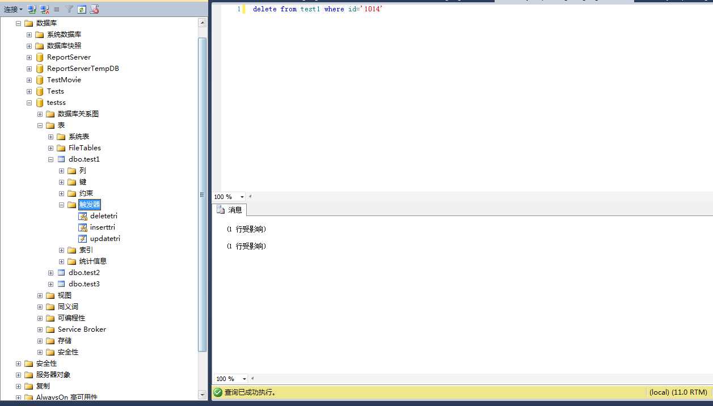713x406 pixels.
Task: Click the 统计信息 statistics folder icon
Action: [x=71, y=261]
